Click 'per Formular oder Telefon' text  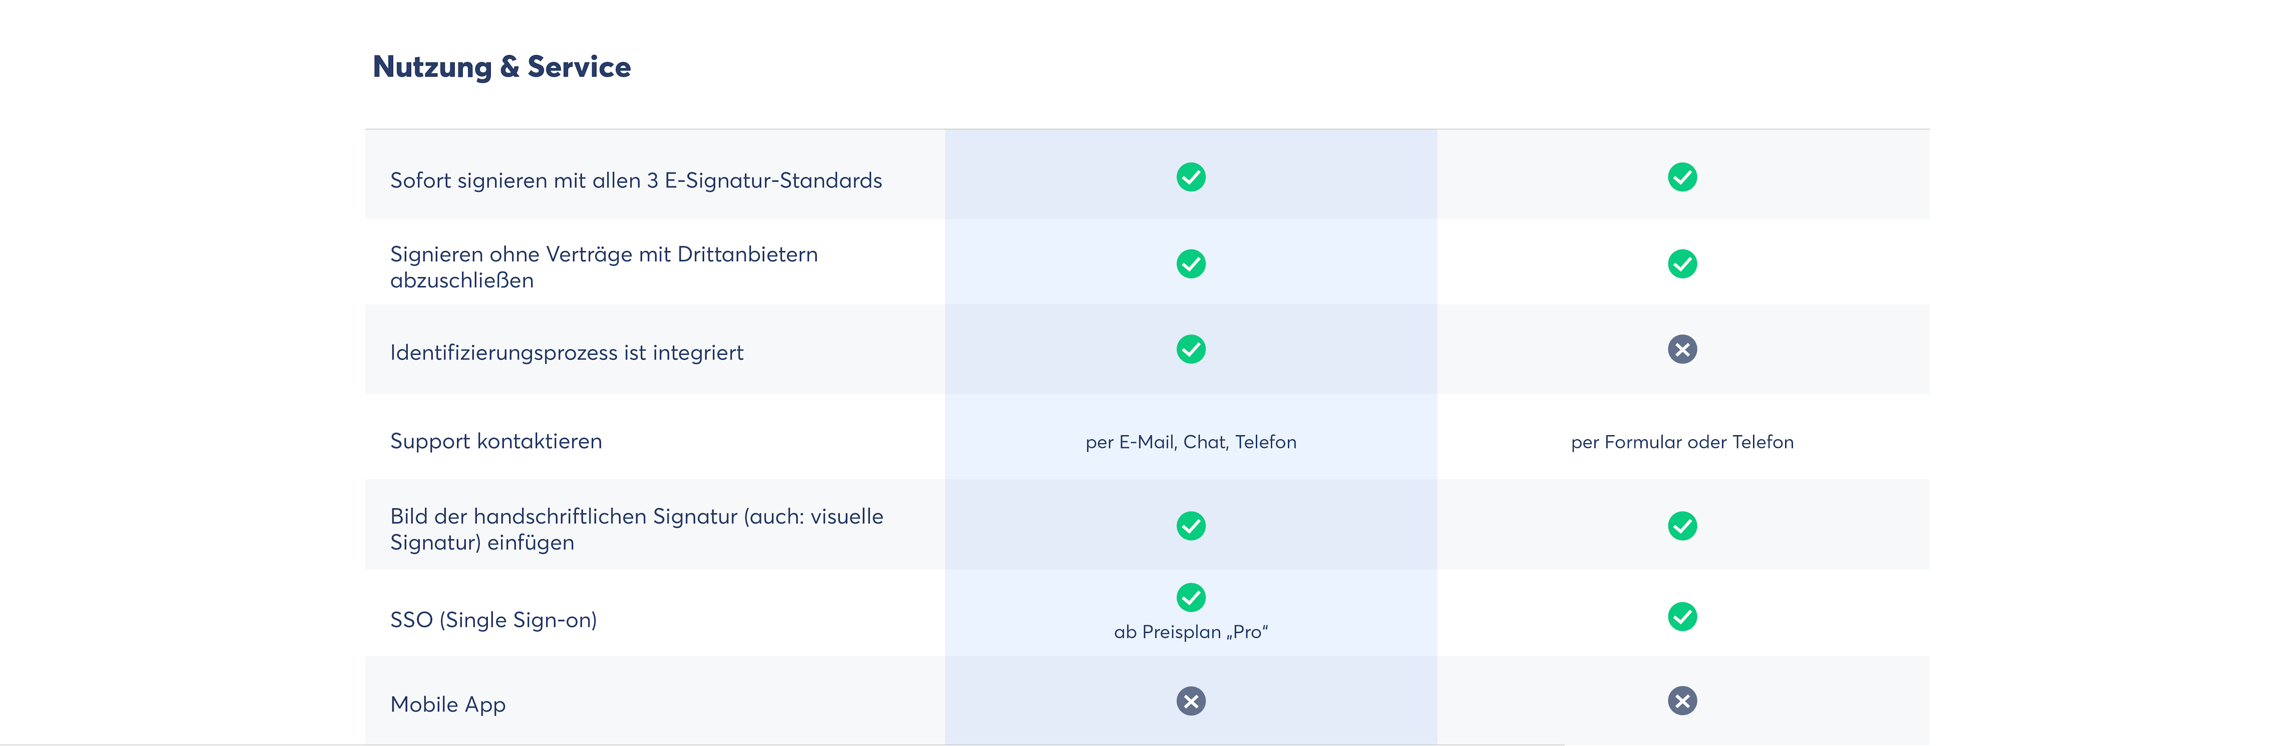1681,442
